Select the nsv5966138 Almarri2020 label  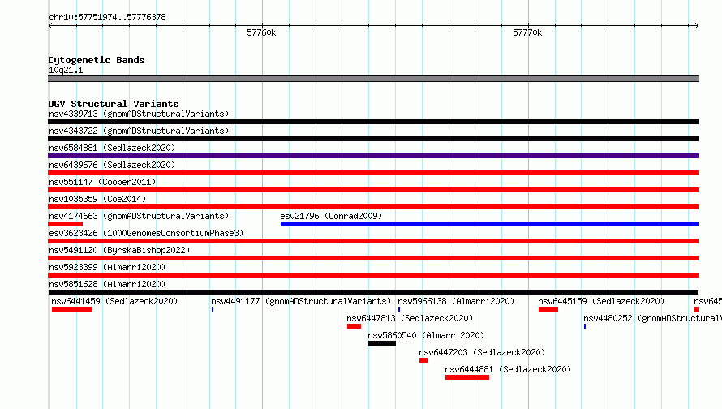(x=456, y=301)
